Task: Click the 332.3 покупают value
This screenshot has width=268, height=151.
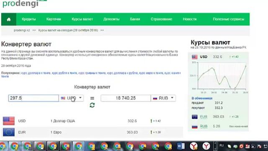Action: [219, 108]
